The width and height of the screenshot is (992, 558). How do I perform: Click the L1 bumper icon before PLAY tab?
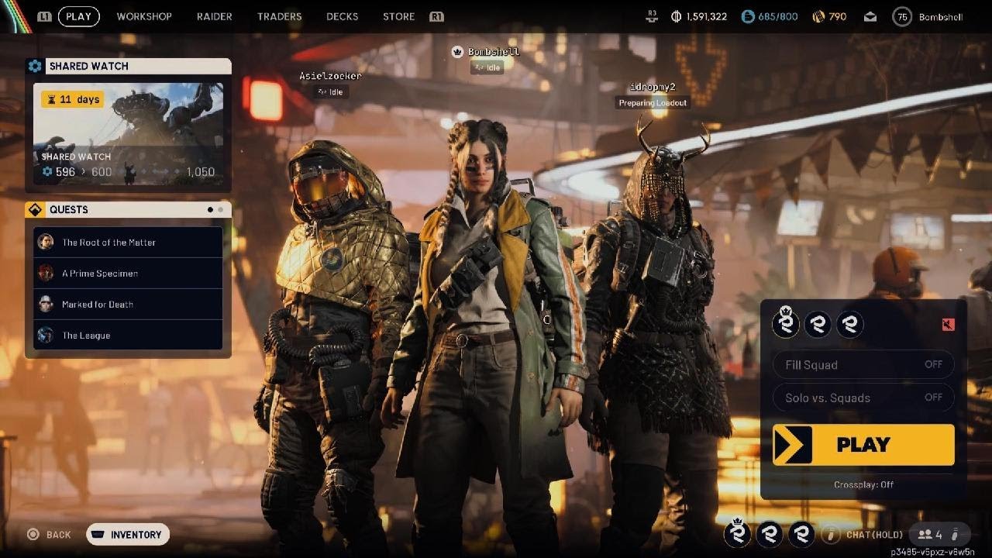point(44,16)
